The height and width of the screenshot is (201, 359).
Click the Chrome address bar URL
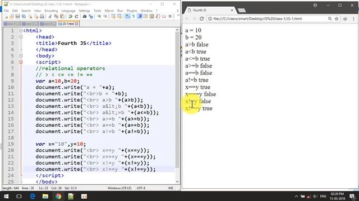point(257,18)
